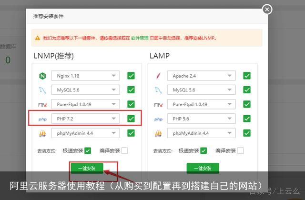This screenshot has width=305, height=200.
Task: Click the phpMyAdmin sailboat icon in LAMP
Action: coord(158,133)
